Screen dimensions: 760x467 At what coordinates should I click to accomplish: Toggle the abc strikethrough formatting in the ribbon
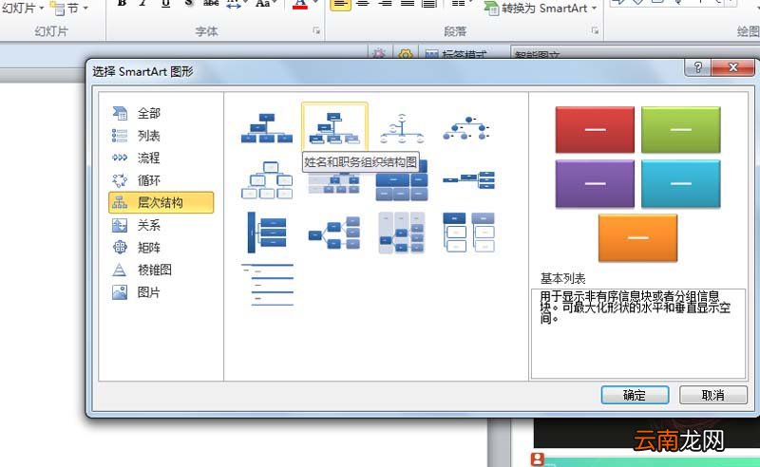click(x=211, y=4)
